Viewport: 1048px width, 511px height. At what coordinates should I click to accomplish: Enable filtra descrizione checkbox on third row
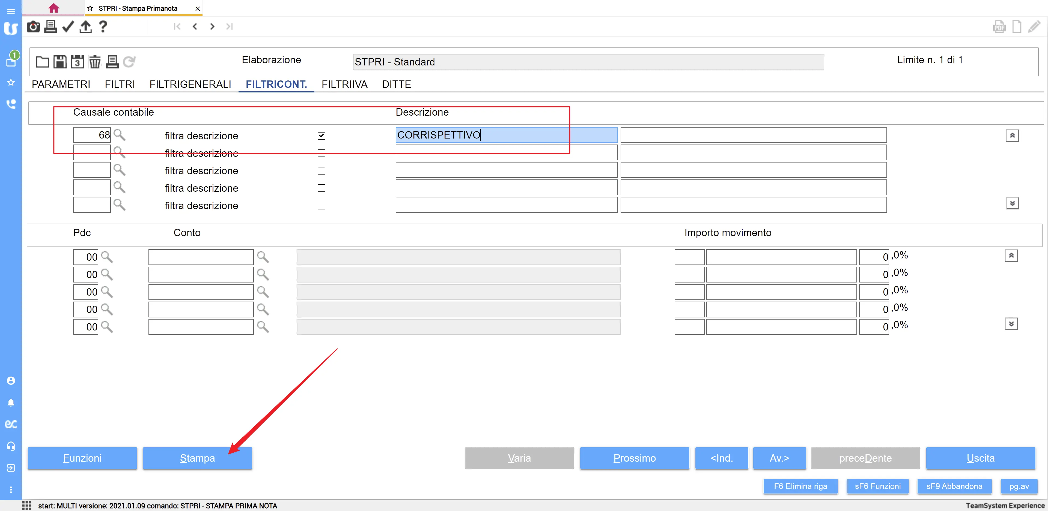(321, 171)
